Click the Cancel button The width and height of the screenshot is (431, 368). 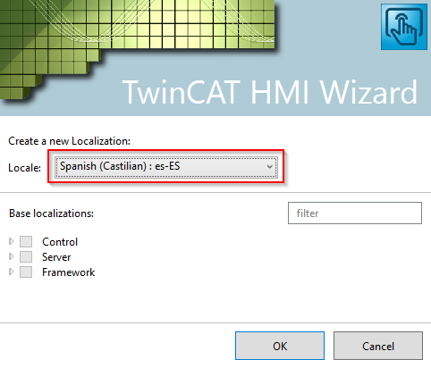click(x=378, y=346)
